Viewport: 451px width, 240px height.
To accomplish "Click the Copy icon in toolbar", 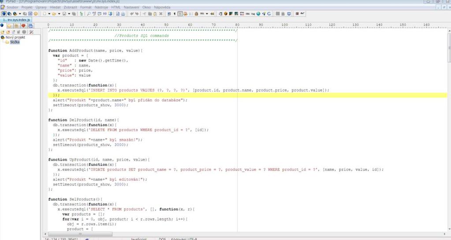I will pos(150,14).
